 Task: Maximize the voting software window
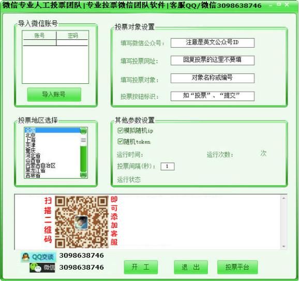coord(279,5)
